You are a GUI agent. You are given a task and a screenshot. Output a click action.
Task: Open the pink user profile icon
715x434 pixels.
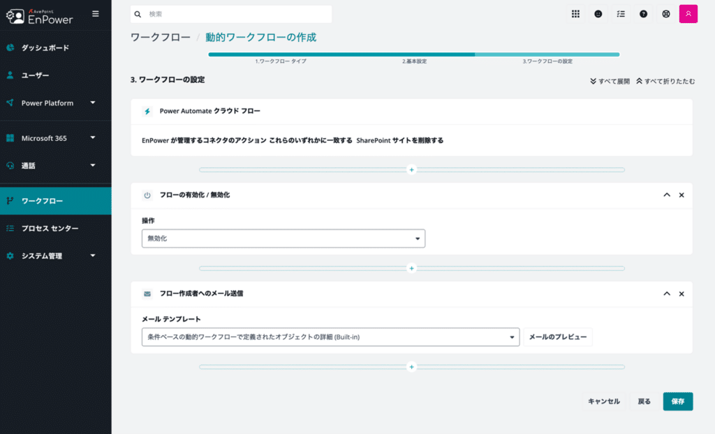[688, 14]
